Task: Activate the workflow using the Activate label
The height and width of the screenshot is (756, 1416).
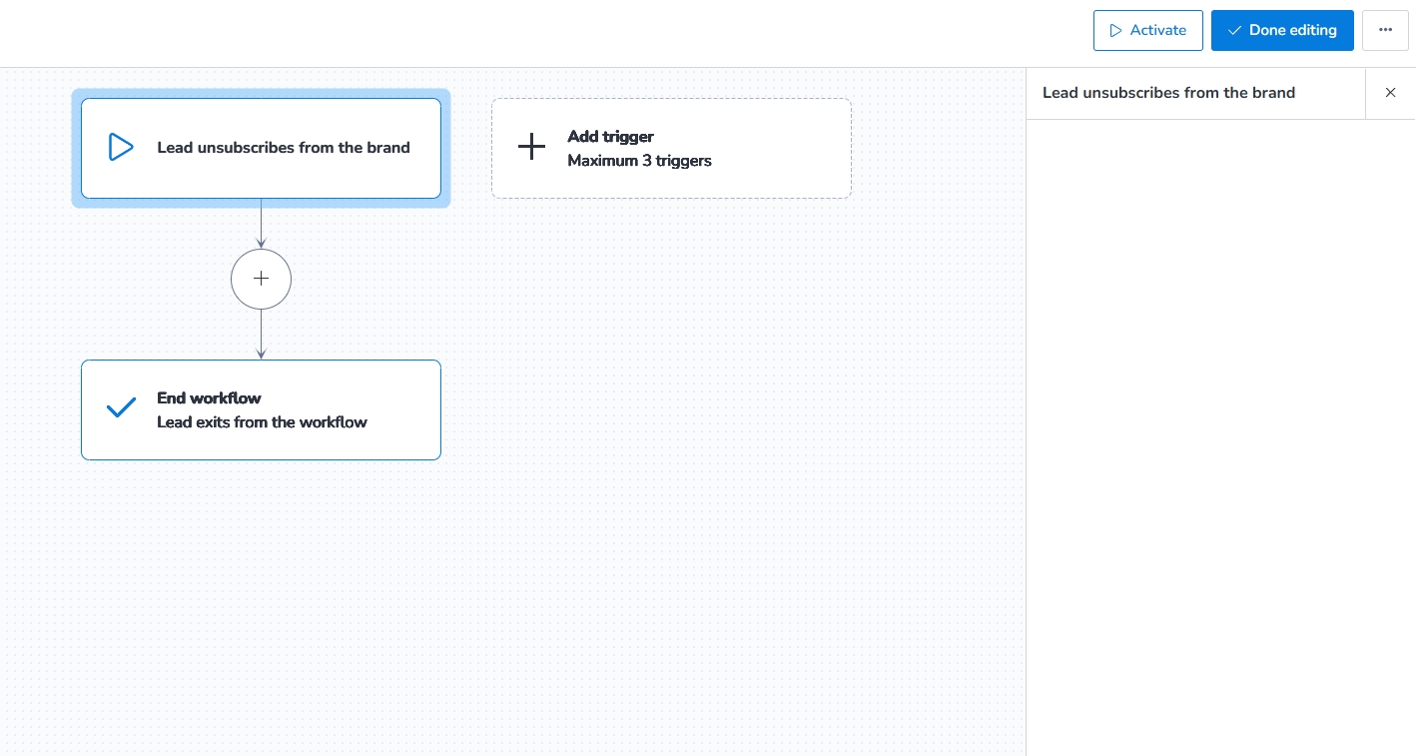Action: point(1157,30)
